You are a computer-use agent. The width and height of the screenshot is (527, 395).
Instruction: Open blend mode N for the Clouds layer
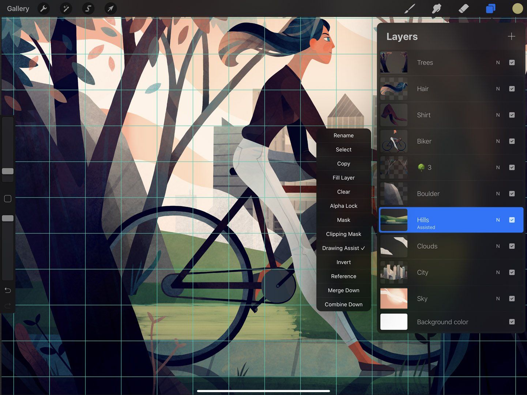[x=497, y=246]
